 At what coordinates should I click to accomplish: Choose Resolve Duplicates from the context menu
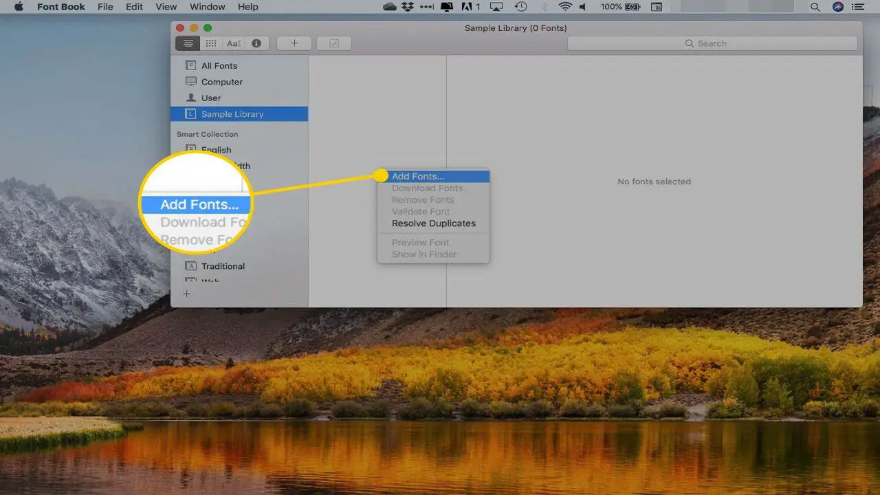[433, 223]
